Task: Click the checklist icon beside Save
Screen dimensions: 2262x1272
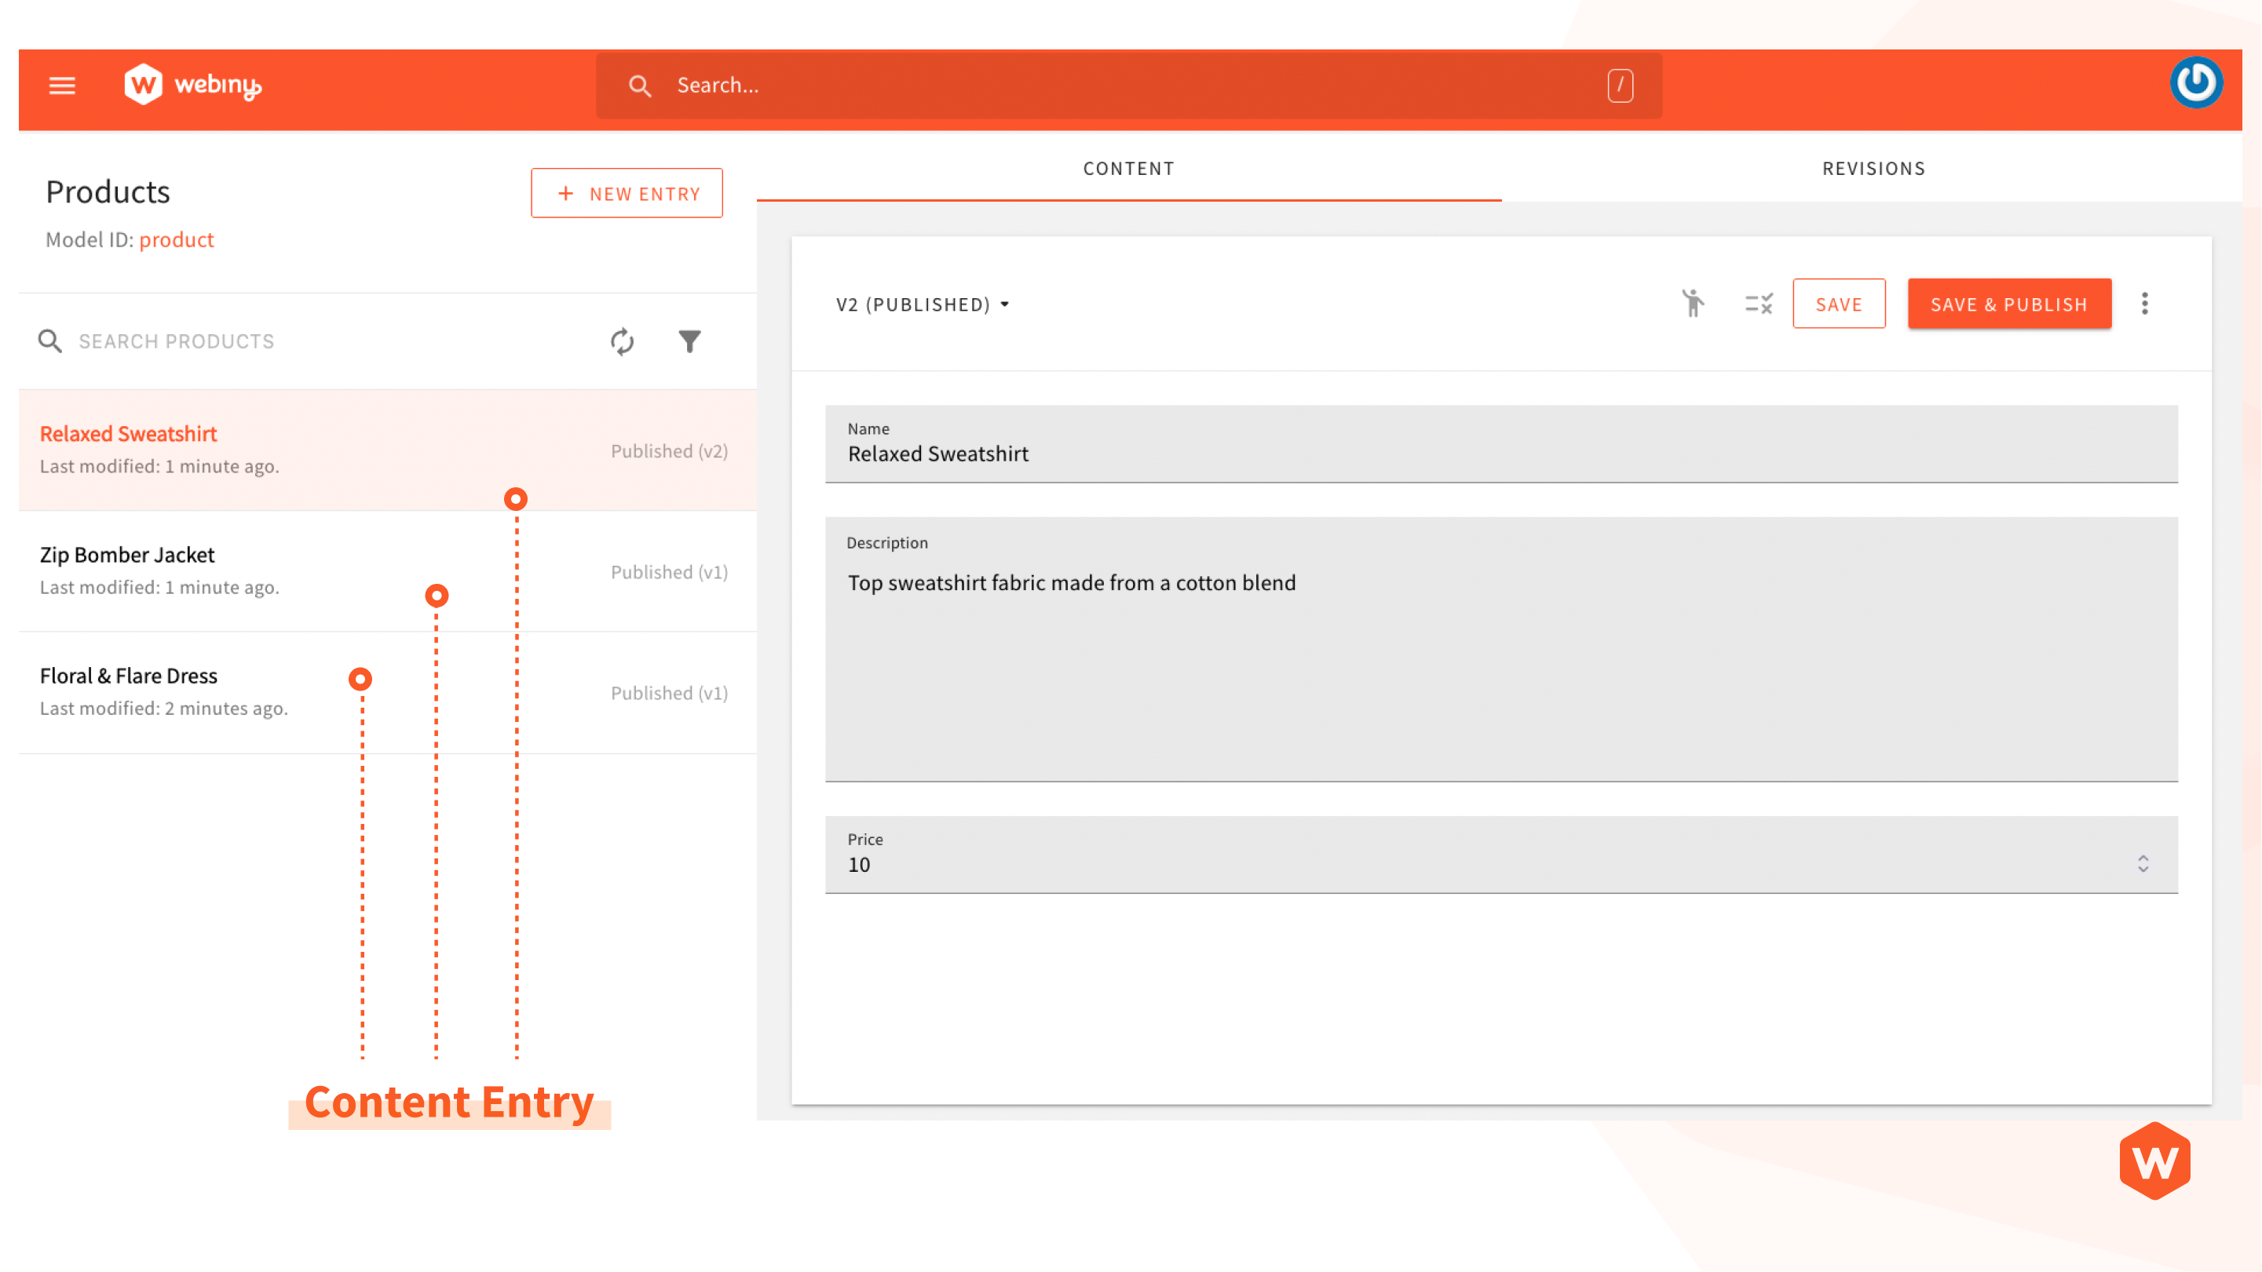Action: pyautogui.click(x=1758, y=304)
